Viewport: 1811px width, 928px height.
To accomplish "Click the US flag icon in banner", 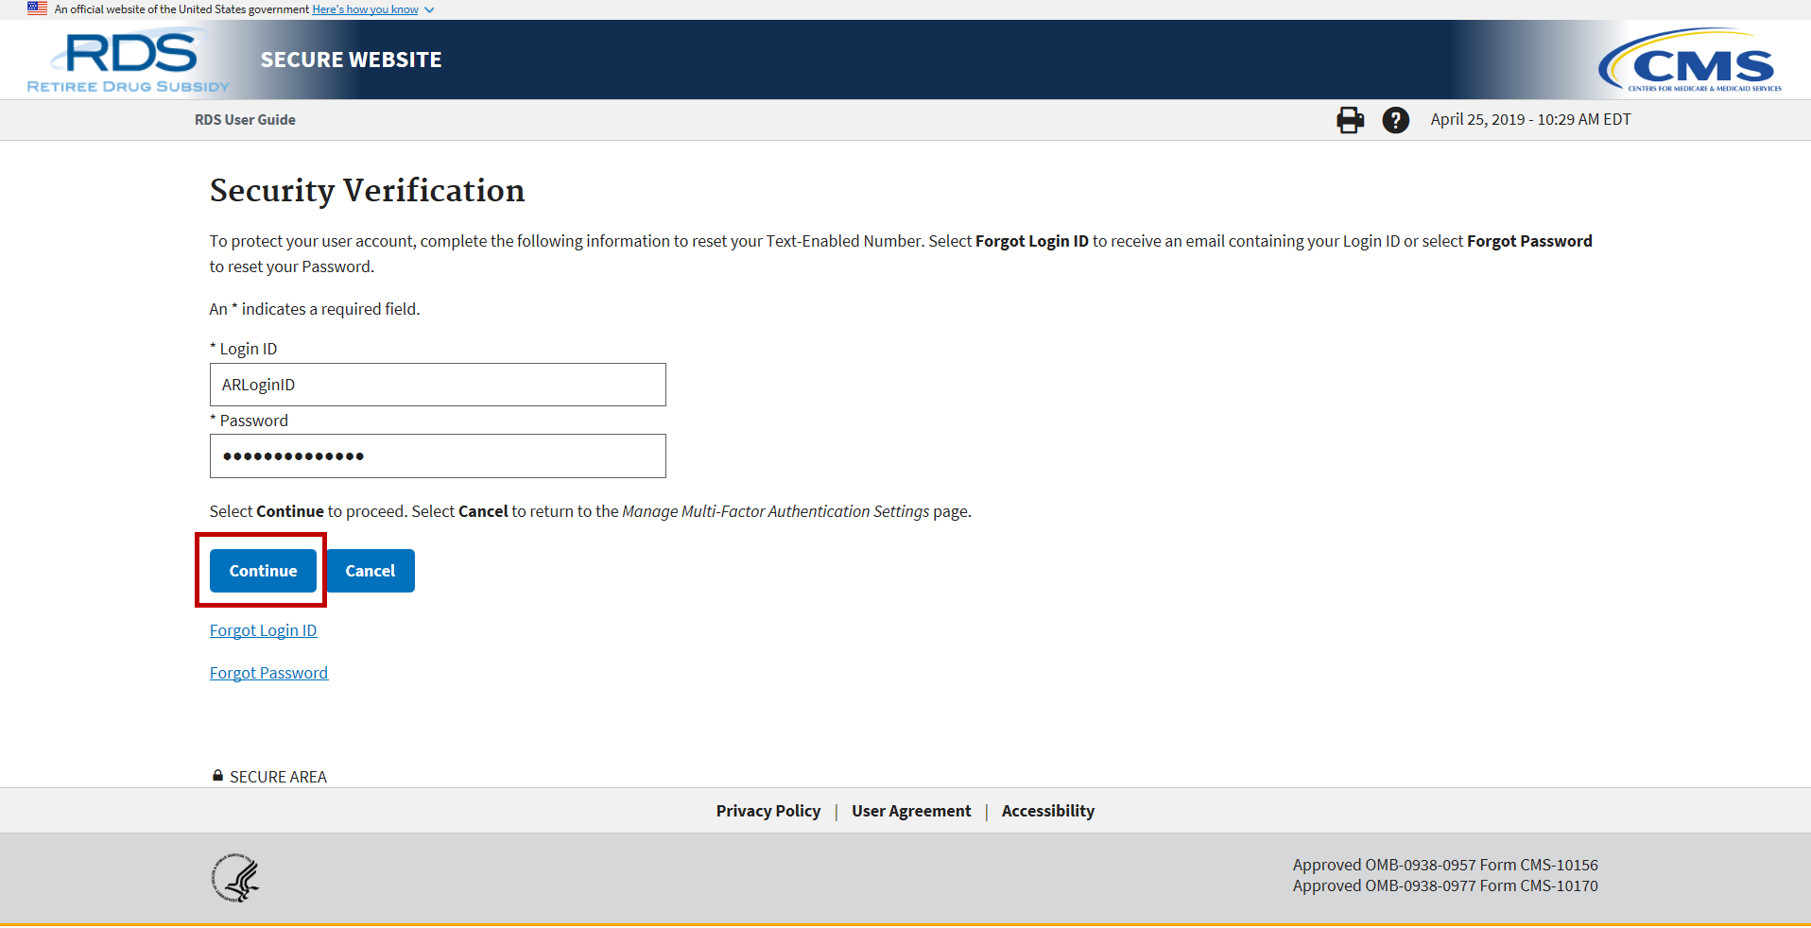I will click(37, 9).
